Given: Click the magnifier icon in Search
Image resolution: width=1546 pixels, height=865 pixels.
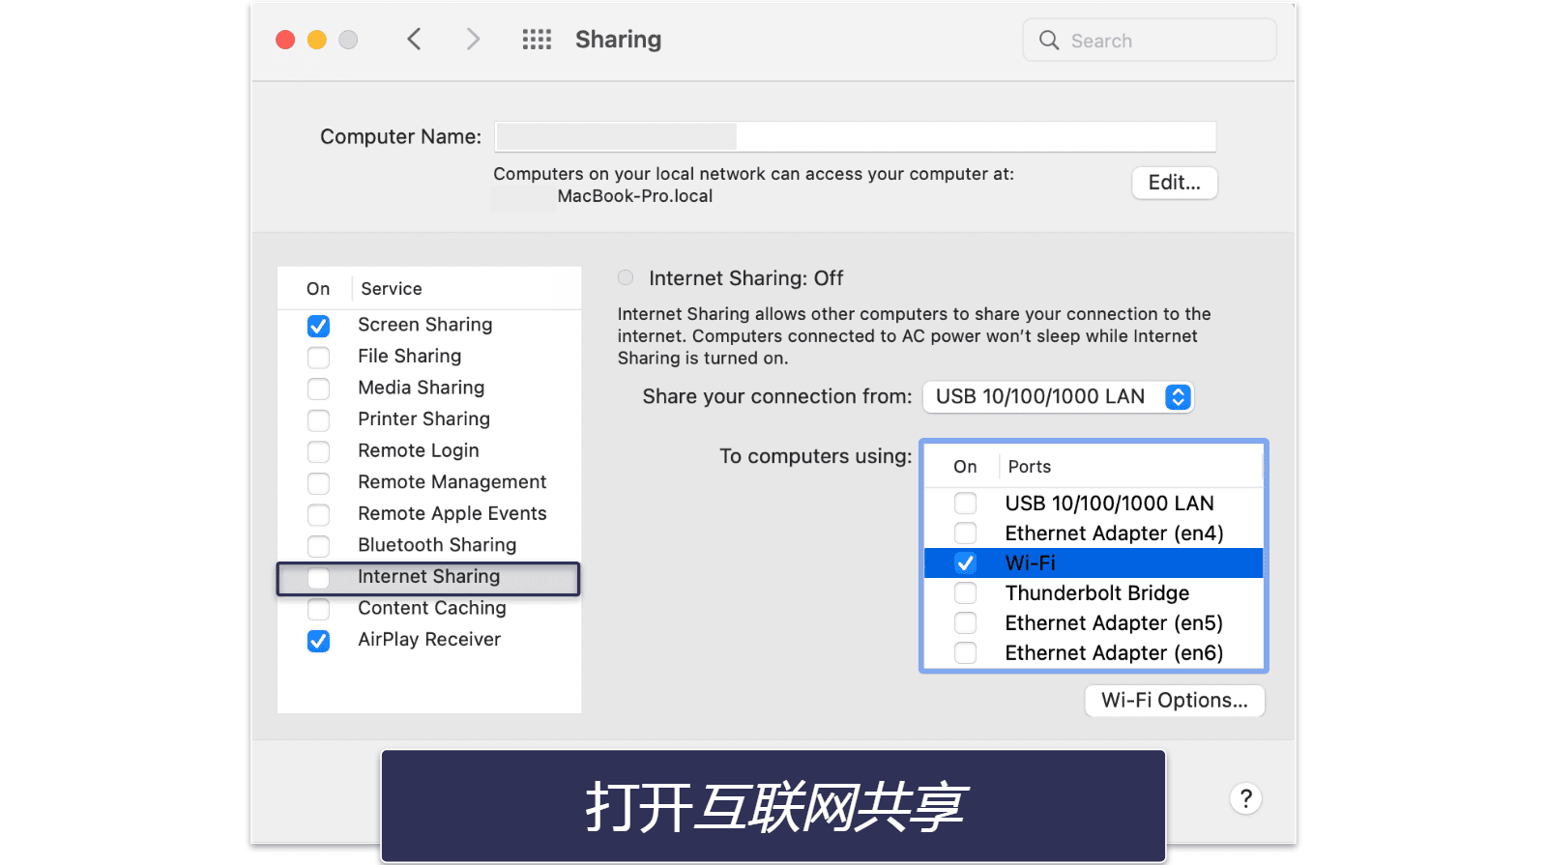Looking at the screenshot, I should 1049,41.
